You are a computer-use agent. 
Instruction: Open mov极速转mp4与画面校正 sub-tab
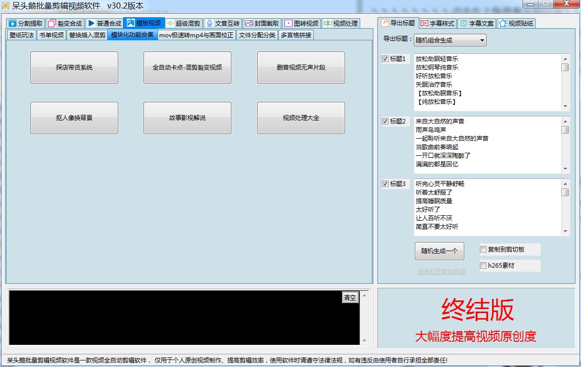(x=197, y=35)
